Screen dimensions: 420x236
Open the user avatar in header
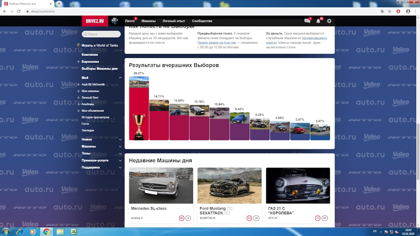tap(115, 21)
